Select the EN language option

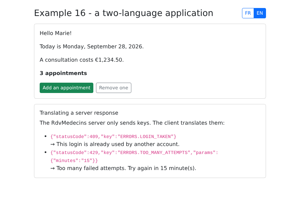tap(260, 13)
